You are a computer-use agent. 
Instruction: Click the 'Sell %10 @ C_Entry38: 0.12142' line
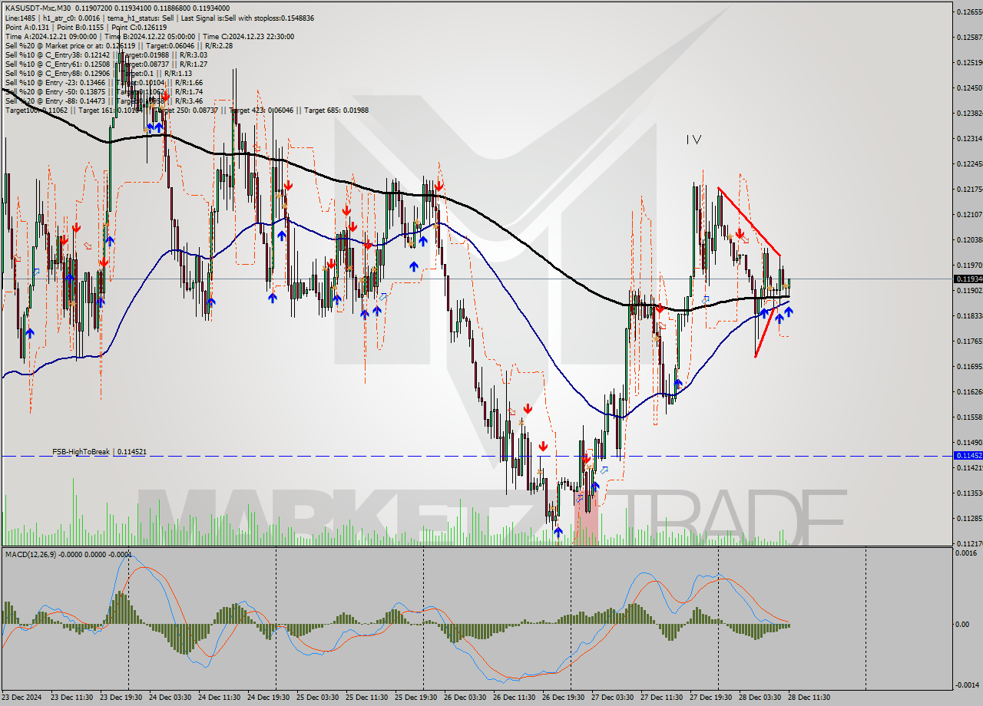pyautogui.click(x=106, y=54)
